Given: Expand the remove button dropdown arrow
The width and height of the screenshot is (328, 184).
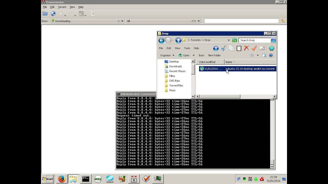Looking at the screenshot, I should coord(86,15).
